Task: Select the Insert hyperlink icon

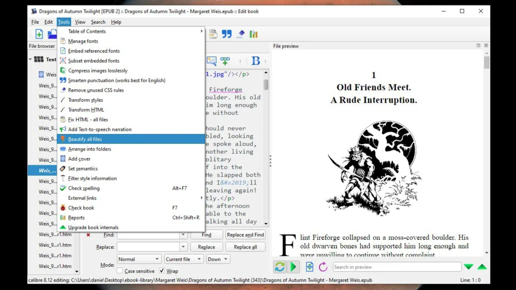Action: 225,61
